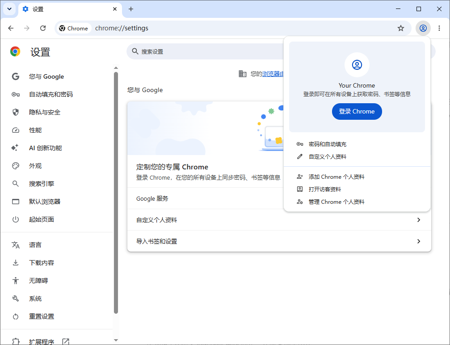Screen dimensions: 450x345
Task: Open 密码和自动填充 in profile menu
Action: [x=357, y=144]
